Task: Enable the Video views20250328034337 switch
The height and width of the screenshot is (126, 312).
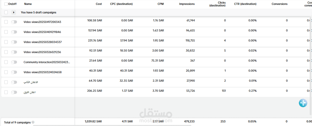Action: tap(14, 42)
